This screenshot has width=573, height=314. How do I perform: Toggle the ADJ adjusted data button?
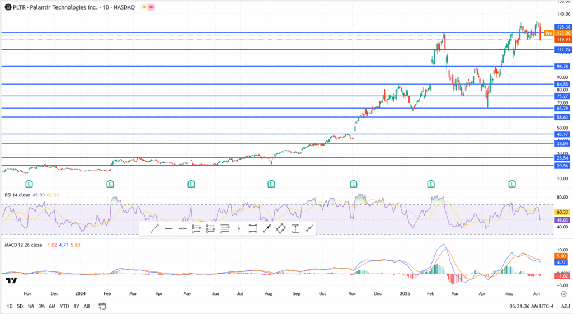click(565, 306)
